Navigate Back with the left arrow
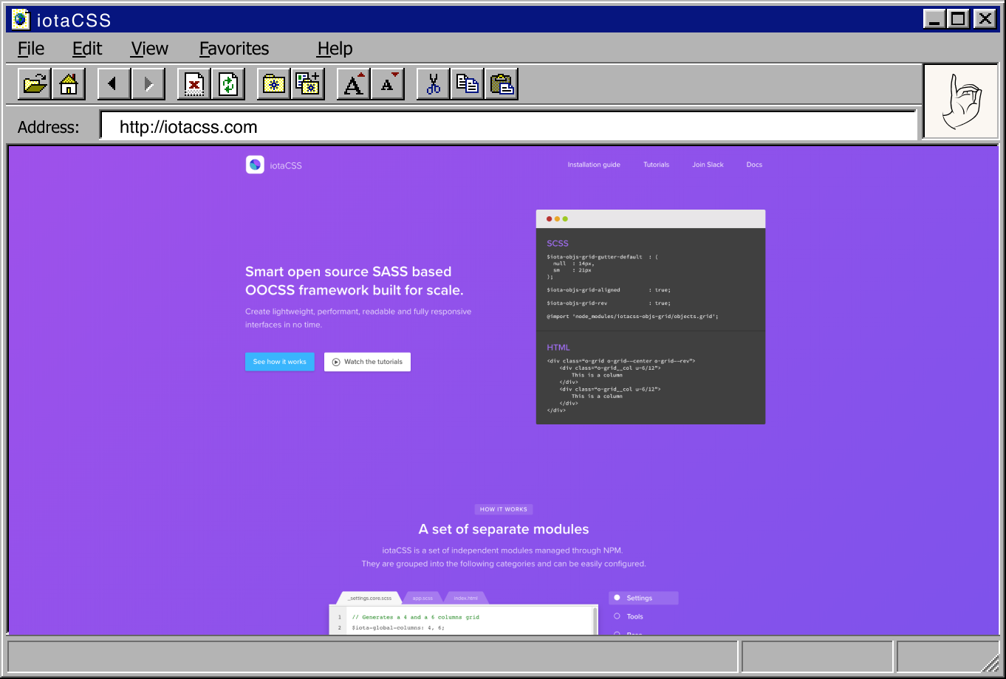 114,84
